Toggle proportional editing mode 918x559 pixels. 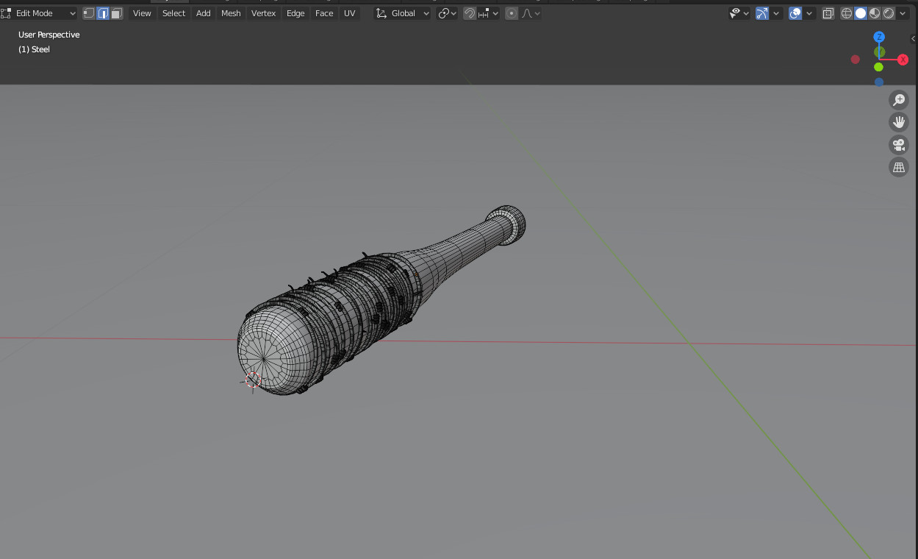click(x=511, y=13)
